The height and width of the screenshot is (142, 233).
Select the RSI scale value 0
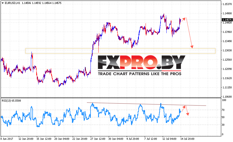[x=222, y=134]
